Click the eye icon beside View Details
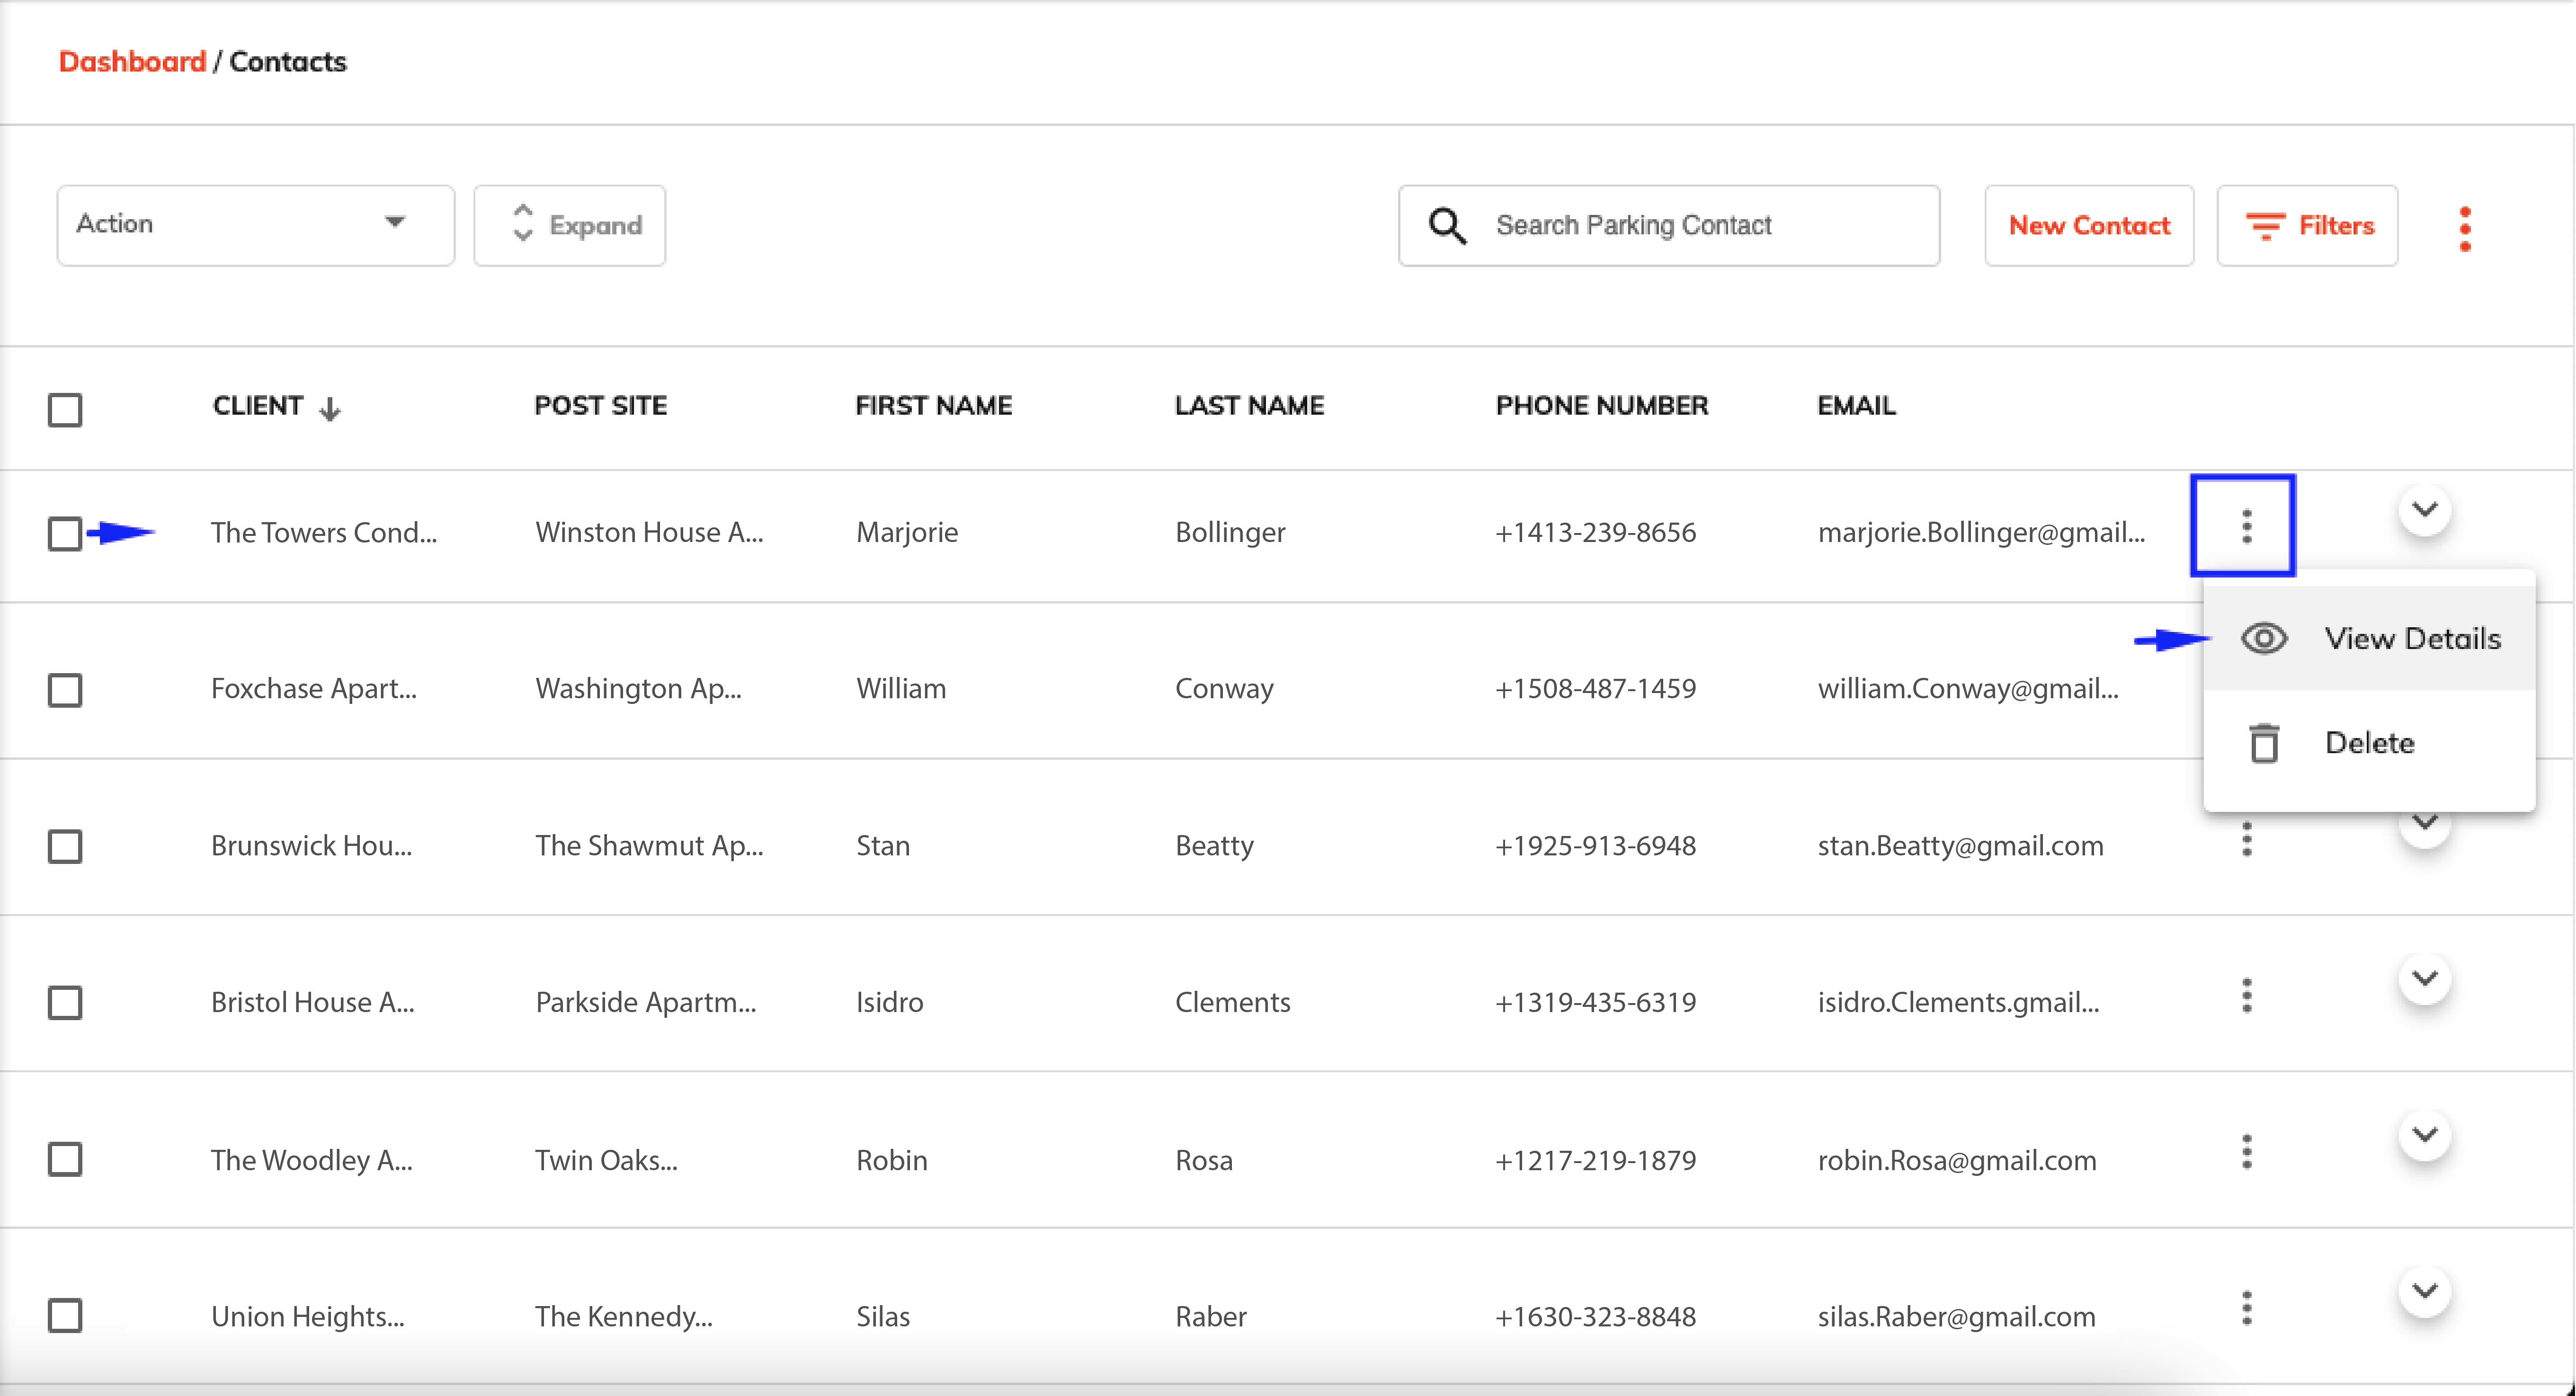 pyautogui.click(x=2264, y=638)
